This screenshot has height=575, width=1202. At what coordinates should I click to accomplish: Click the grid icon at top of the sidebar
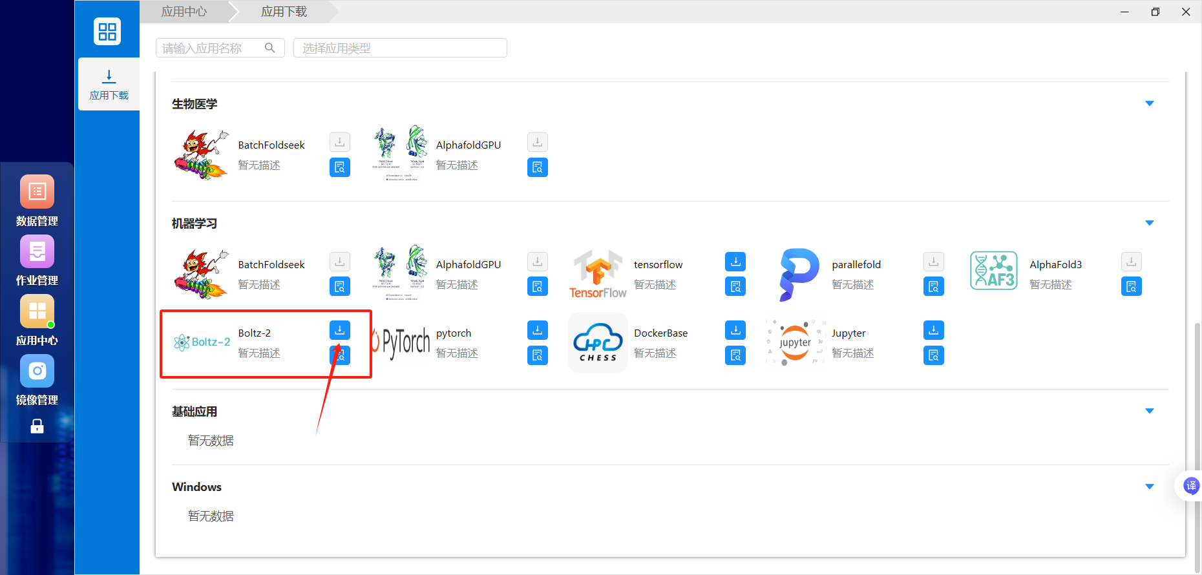tap(107, 31)
